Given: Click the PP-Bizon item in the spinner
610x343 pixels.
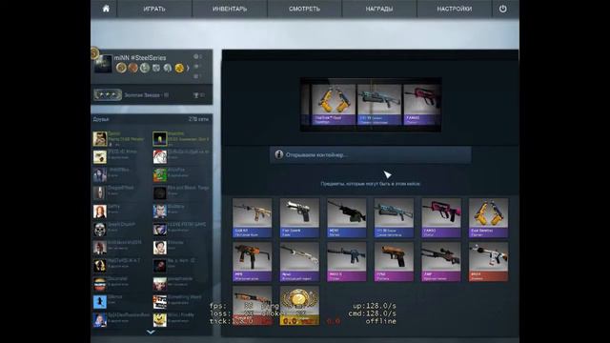Looking at the screenshot, I should click(379, 105).
